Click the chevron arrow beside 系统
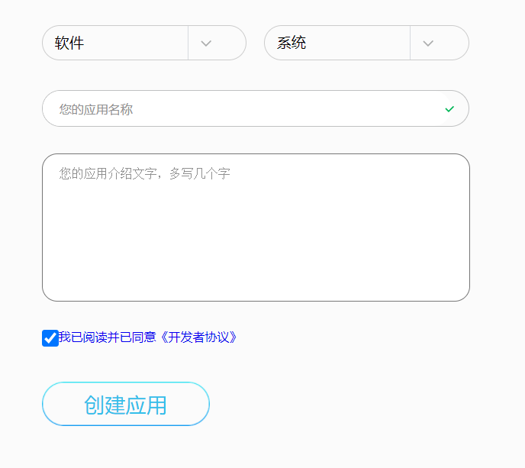 coord(428,43)
